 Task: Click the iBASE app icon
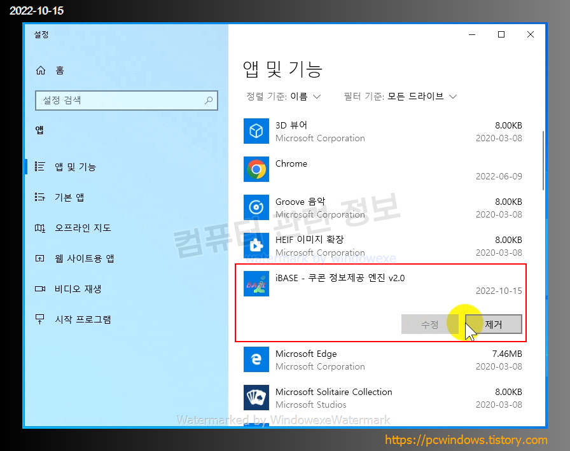tap(256, 284)
